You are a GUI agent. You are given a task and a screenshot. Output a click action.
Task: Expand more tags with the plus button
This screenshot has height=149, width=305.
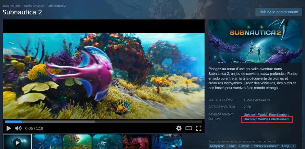pyautogui.click(x=294, y=146)
